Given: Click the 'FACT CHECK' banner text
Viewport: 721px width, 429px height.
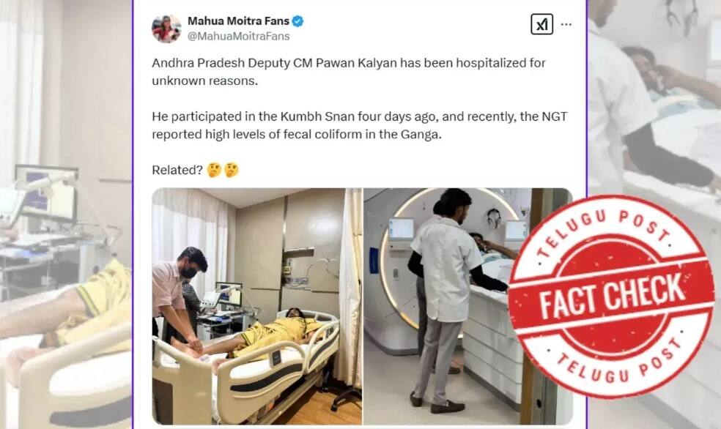Looking at the screenshot, I should click(612, 296).
